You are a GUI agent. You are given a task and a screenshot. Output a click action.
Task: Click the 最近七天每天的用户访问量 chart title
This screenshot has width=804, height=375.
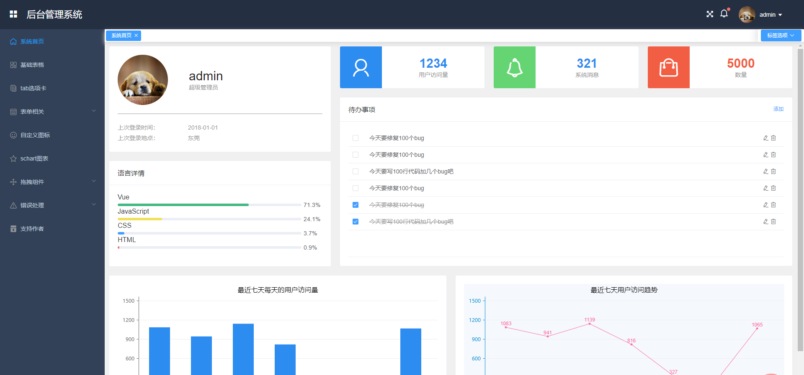[x=278, y=290]
